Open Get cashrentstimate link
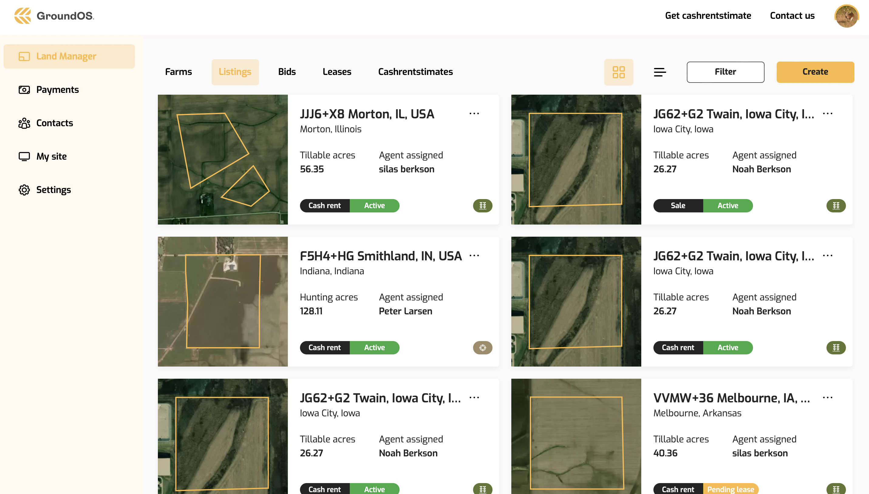 [x=708, y=15]
